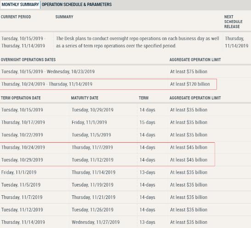Select the Tuesday, 10/15/2019 term operation row
Viewport: 251px width, 228px height.
tap(125, 110)
